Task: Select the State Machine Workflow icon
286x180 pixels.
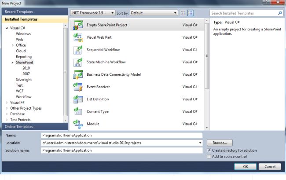Action: point(78,62)
